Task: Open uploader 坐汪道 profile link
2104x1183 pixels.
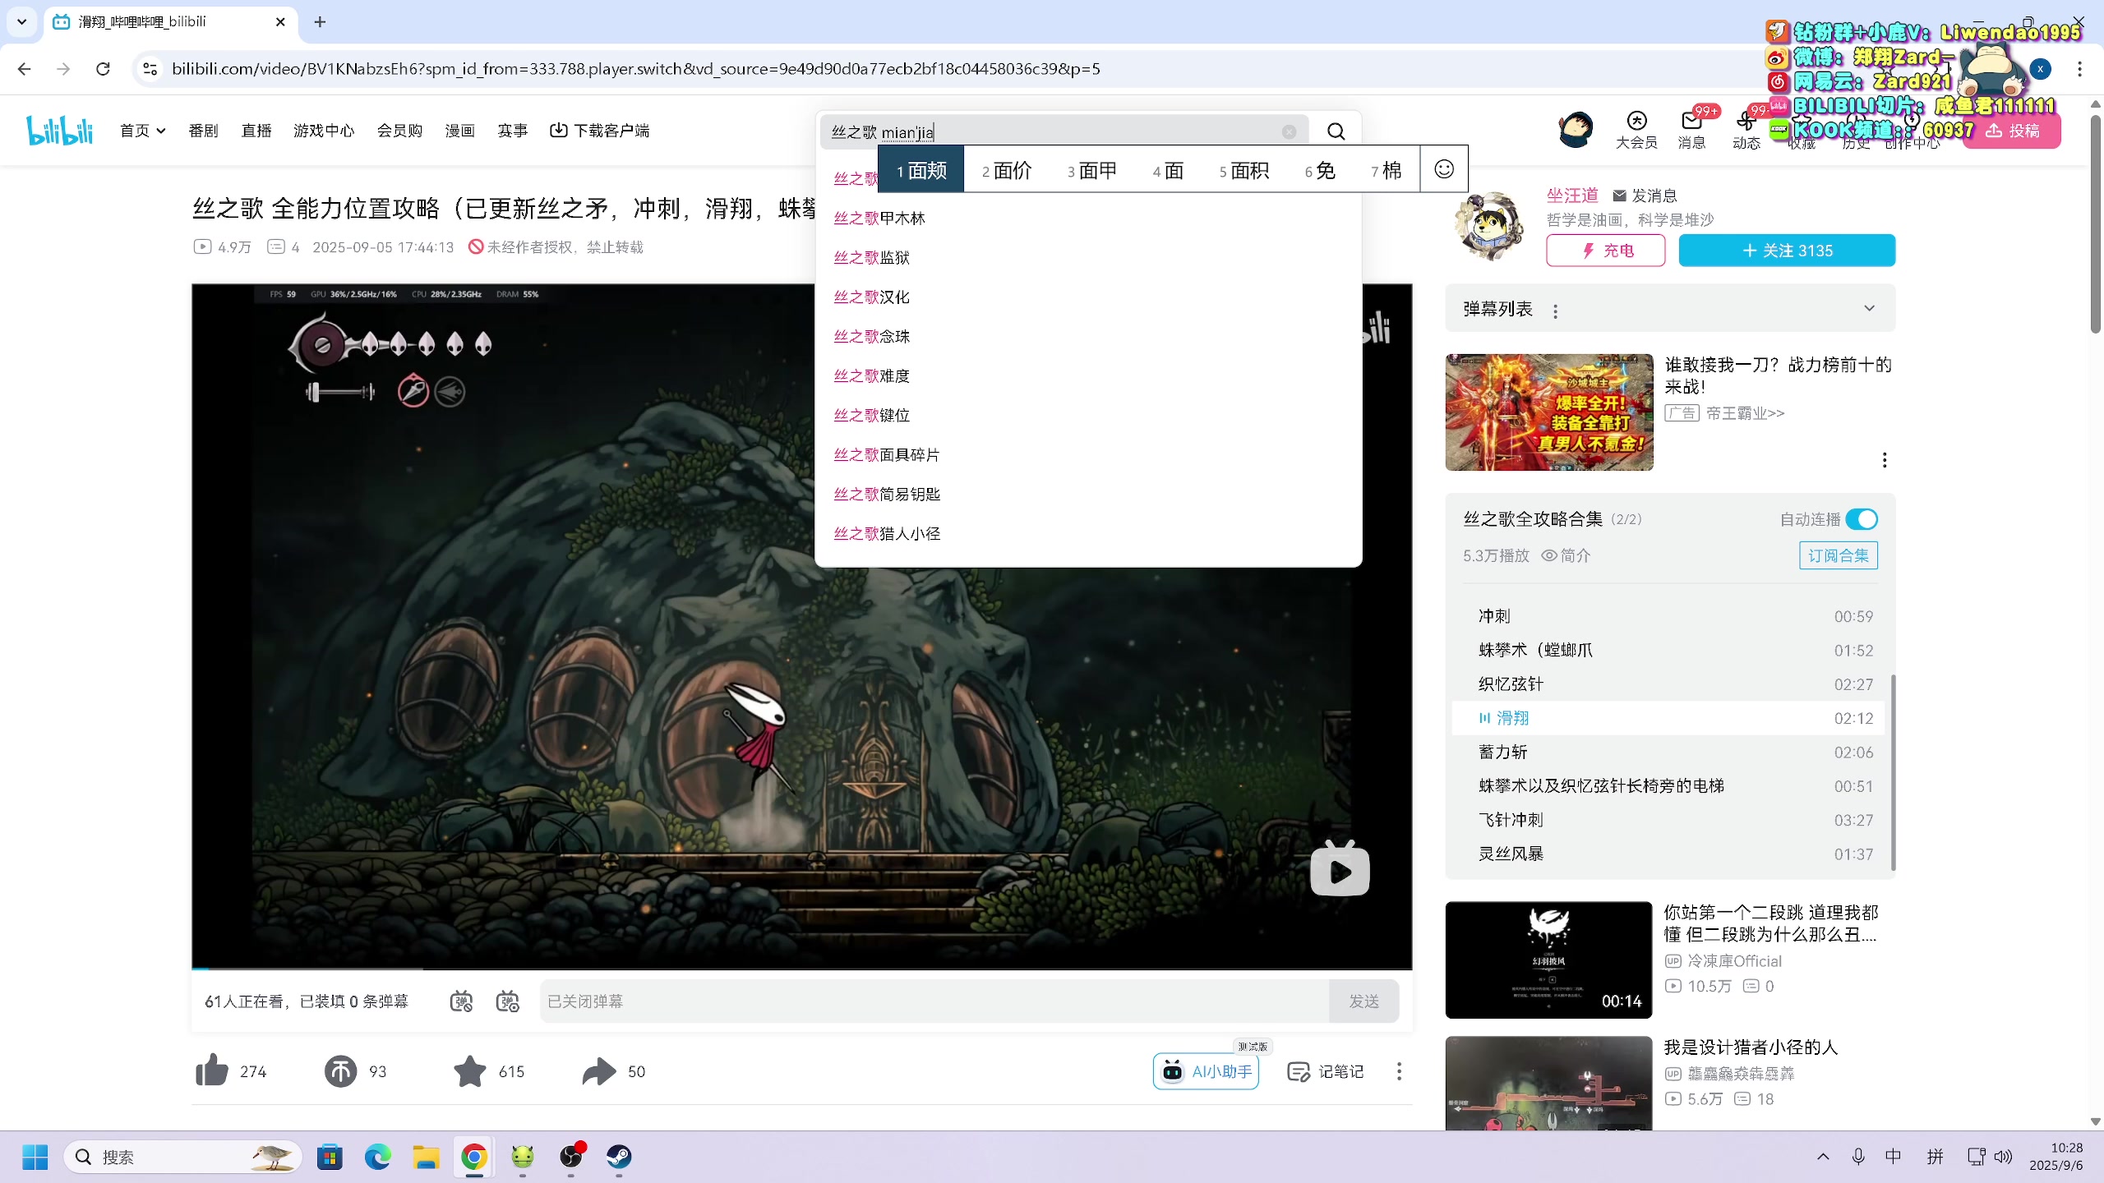Action: click(1571, 195)
